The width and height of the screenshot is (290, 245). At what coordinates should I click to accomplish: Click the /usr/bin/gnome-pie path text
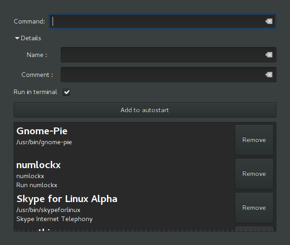pos(44,142)
